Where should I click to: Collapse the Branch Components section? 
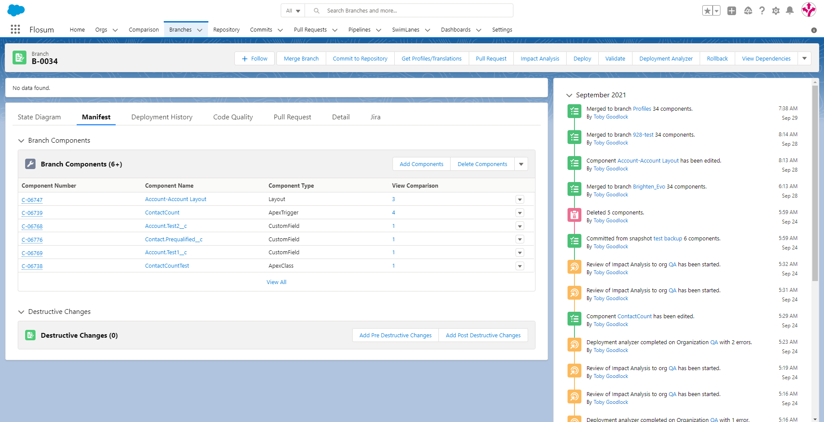coord(21,141)
